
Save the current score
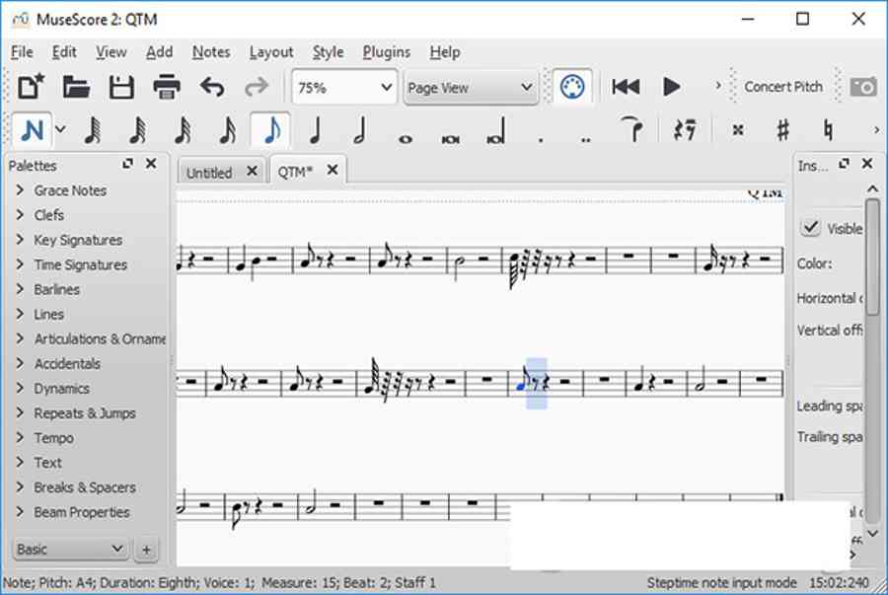click(120, 87)
